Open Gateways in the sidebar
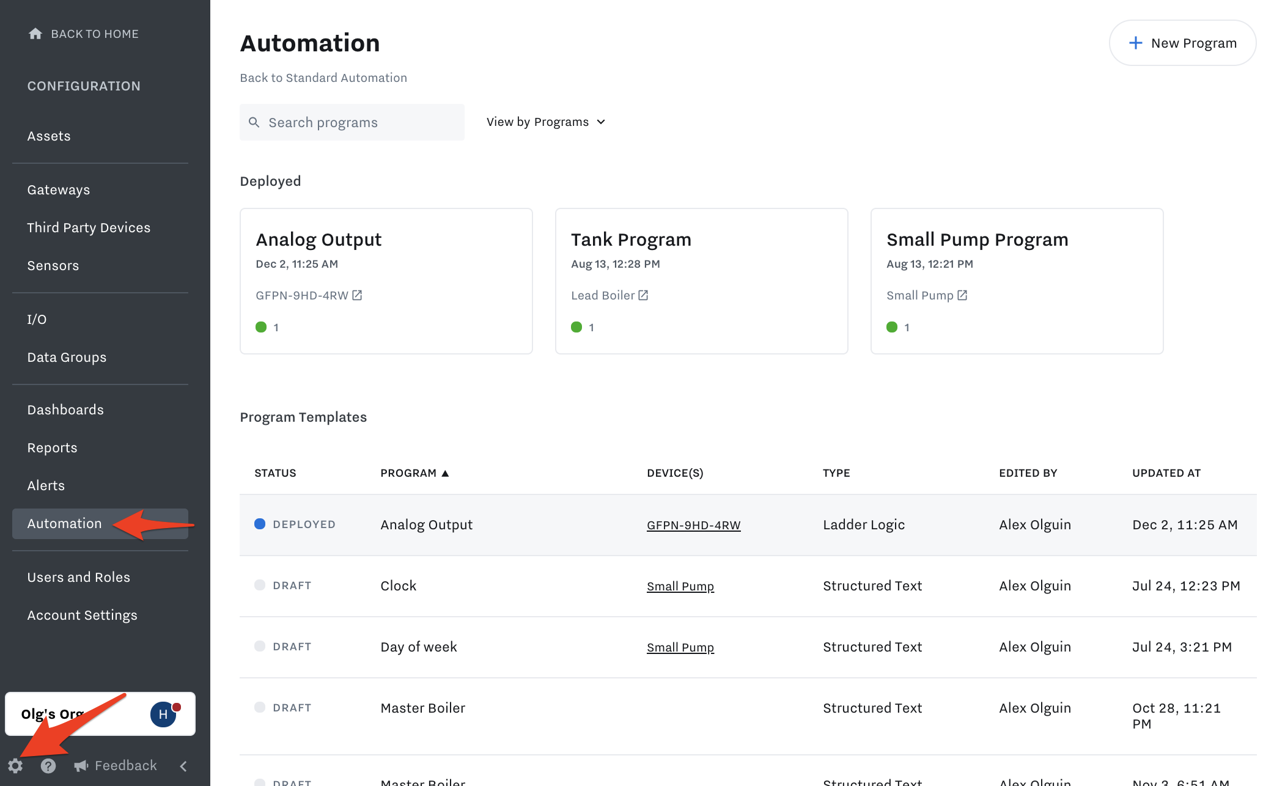The width and height of the screenshot is (1274, 786). (x=59, y=189)
